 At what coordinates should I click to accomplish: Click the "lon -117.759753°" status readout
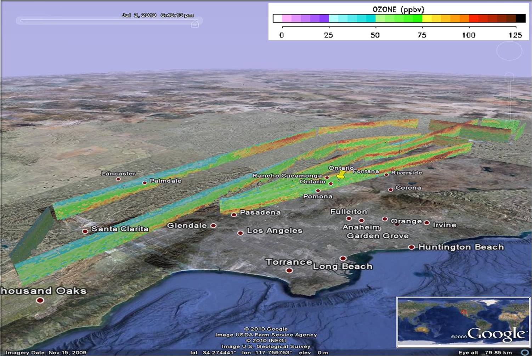267,352
